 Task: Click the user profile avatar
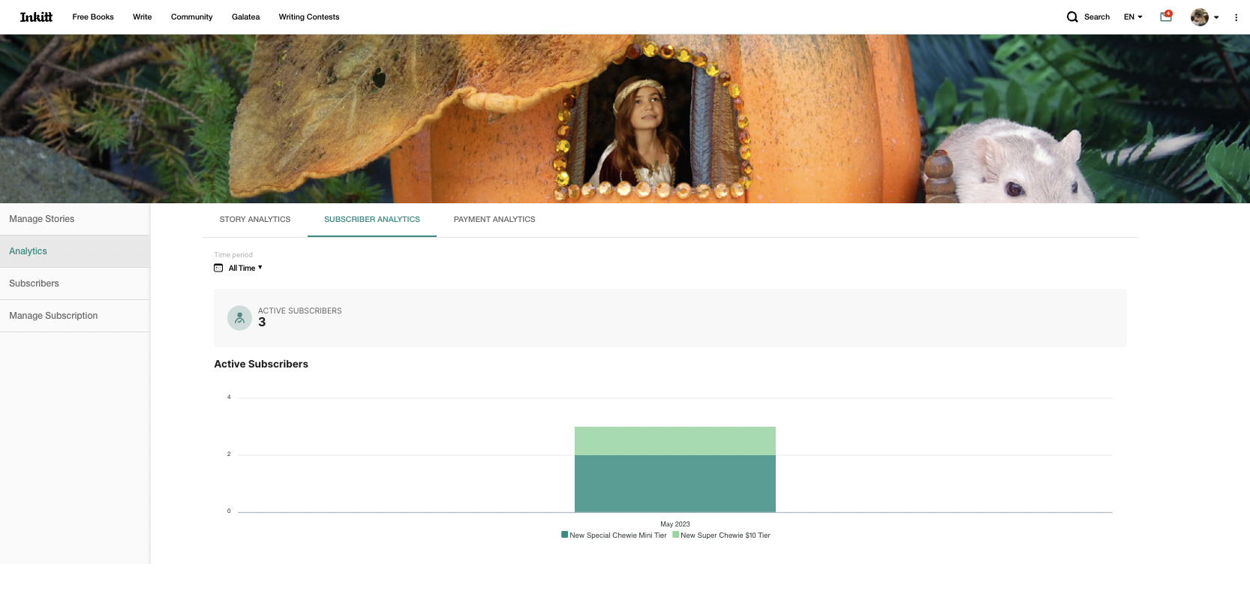(1199, 16)
